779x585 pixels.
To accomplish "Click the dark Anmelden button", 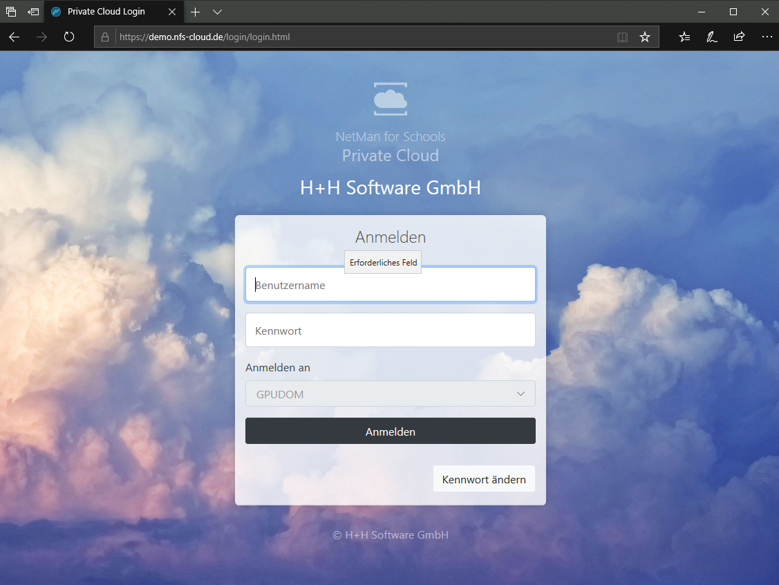I will coord(391,431).
